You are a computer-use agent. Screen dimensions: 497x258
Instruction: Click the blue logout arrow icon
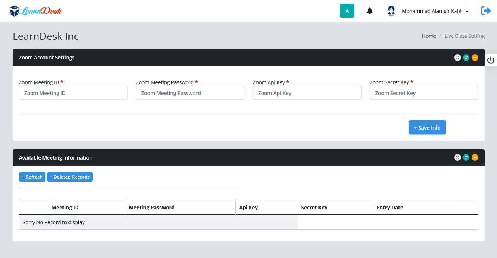click(486, 11)
